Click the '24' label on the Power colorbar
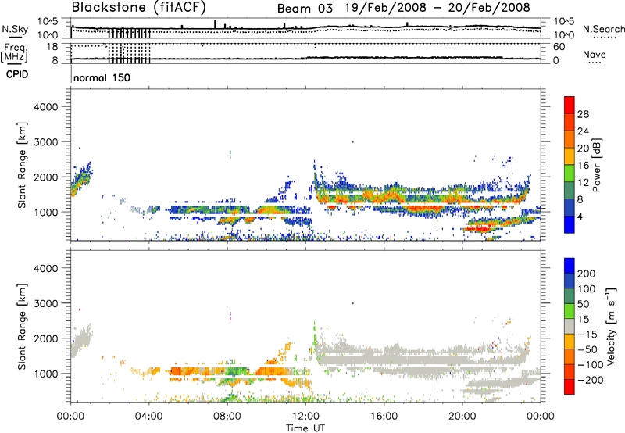625x433 pixels. click(x=583, y=131)
